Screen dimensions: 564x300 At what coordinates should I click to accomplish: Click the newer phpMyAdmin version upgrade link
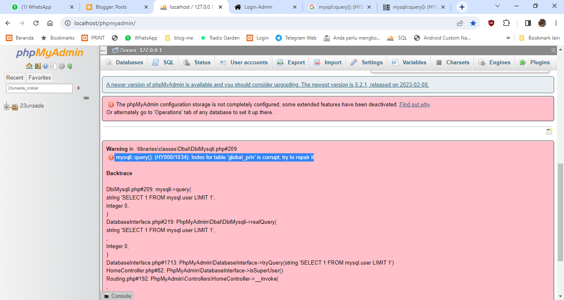pos(268,85)
